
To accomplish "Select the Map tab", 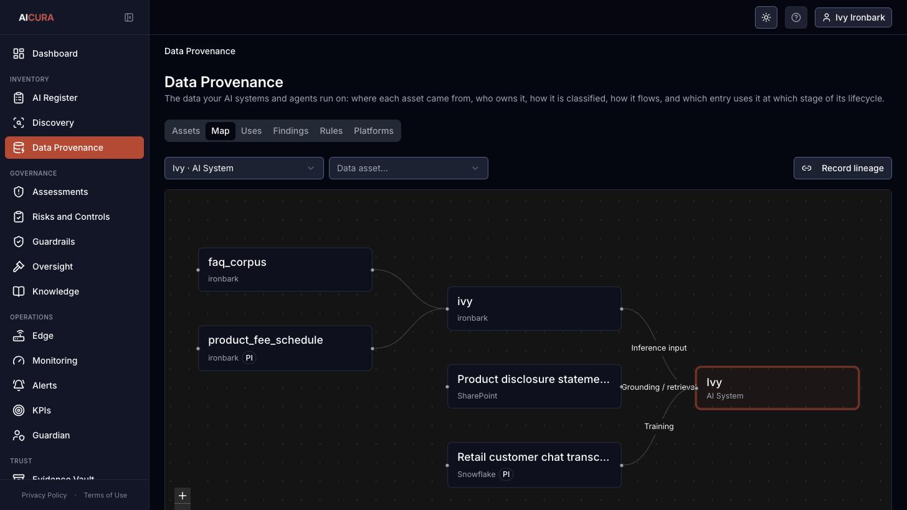I will (221, 131).
